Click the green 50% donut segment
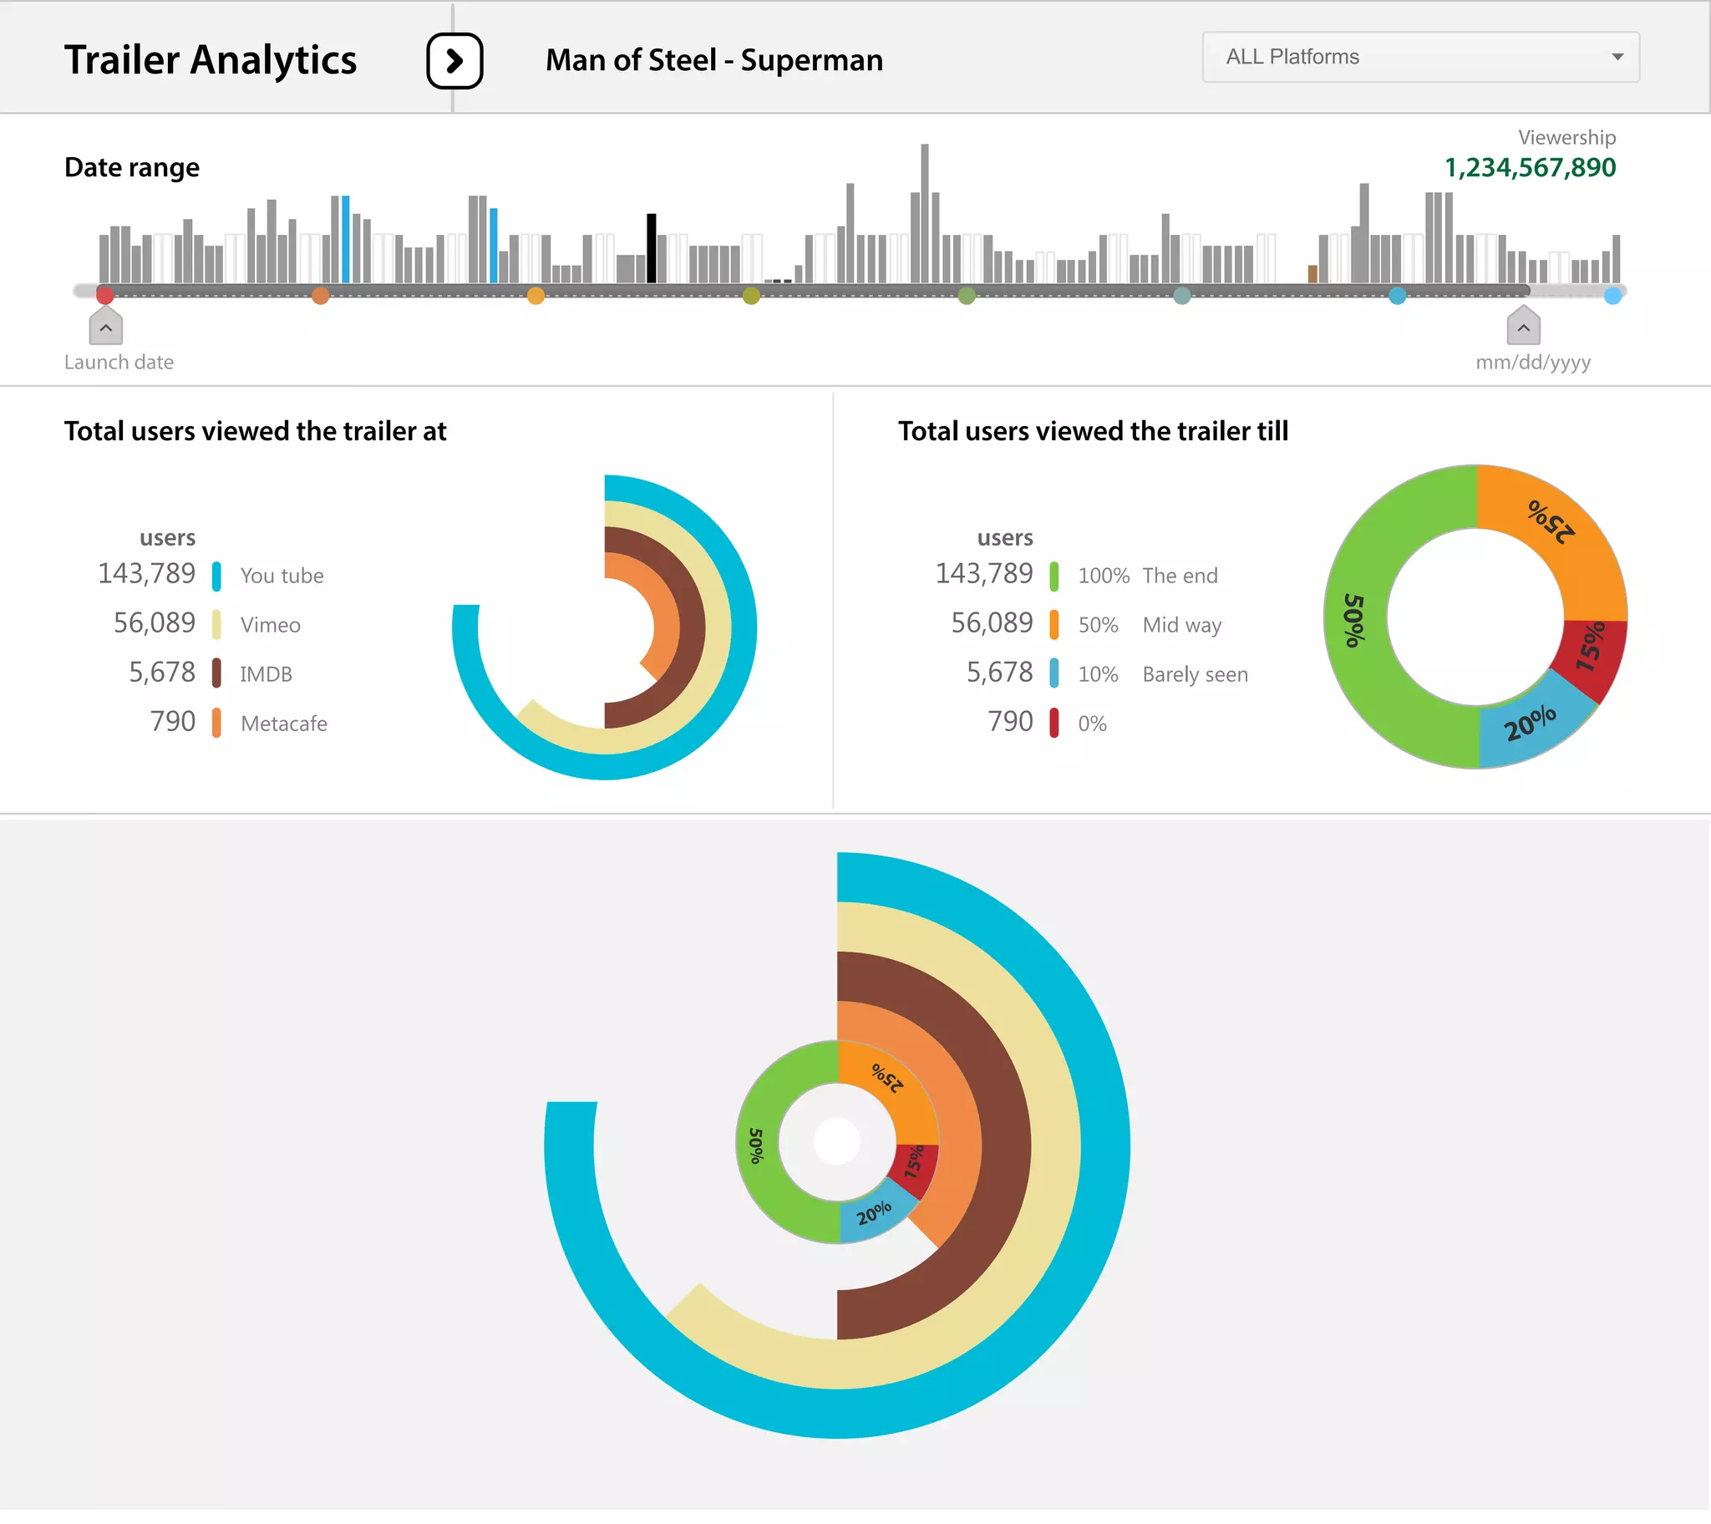Viewport: 1711px width, 1524px height. [1356, 620]
